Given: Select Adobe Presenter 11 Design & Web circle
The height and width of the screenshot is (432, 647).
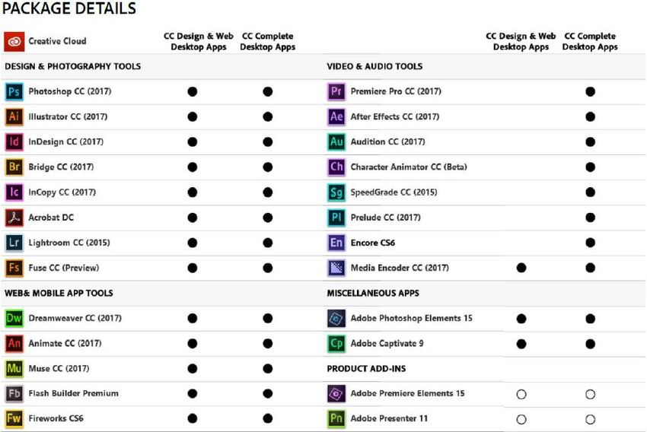Looking at the screenshot, I should (x=521, y=419).
